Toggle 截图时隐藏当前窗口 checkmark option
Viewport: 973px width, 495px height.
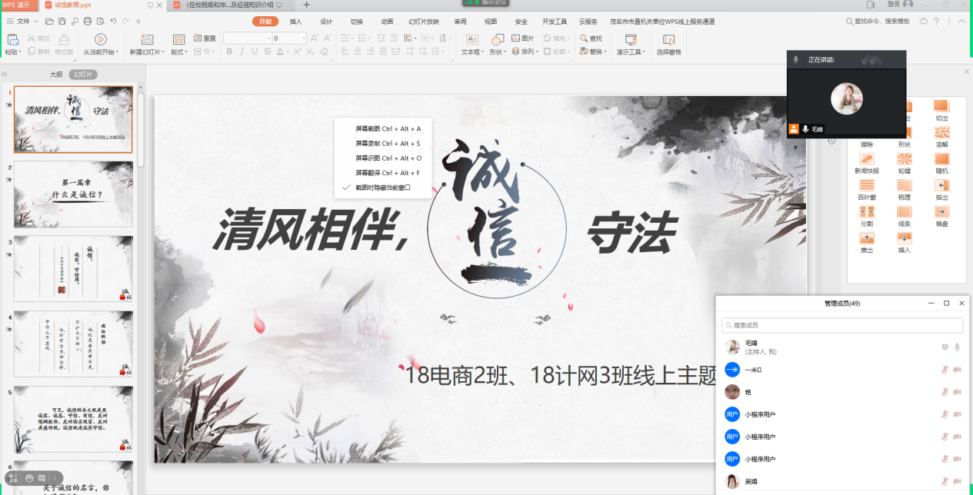383,187
